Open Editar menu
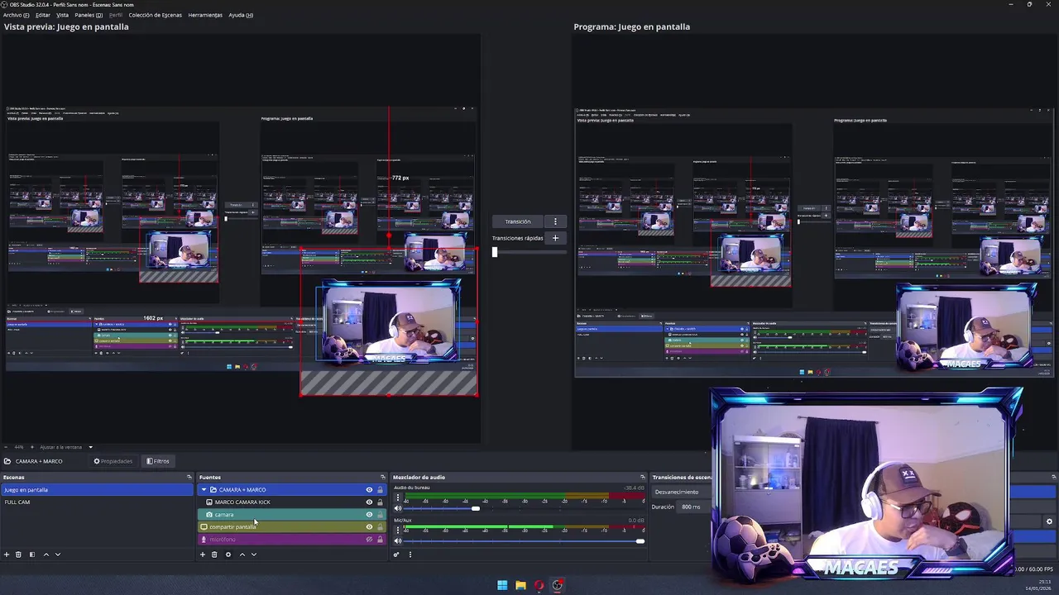Viewport: 1059px width, 595px height. pos(43,15)
